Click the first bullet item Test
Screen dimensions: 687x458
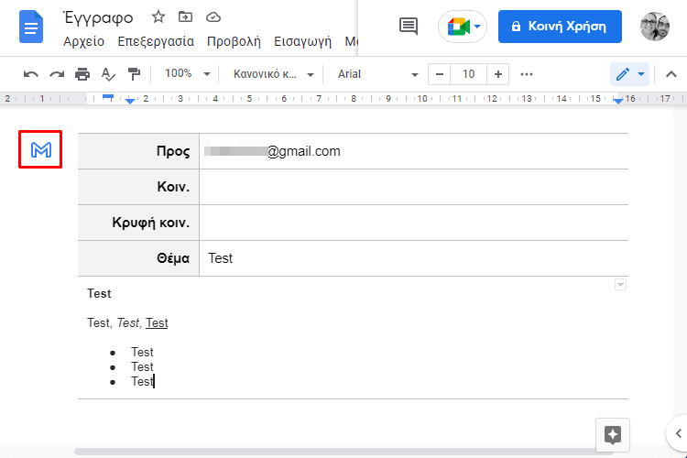pyautogui.click(x=142, y=352)
